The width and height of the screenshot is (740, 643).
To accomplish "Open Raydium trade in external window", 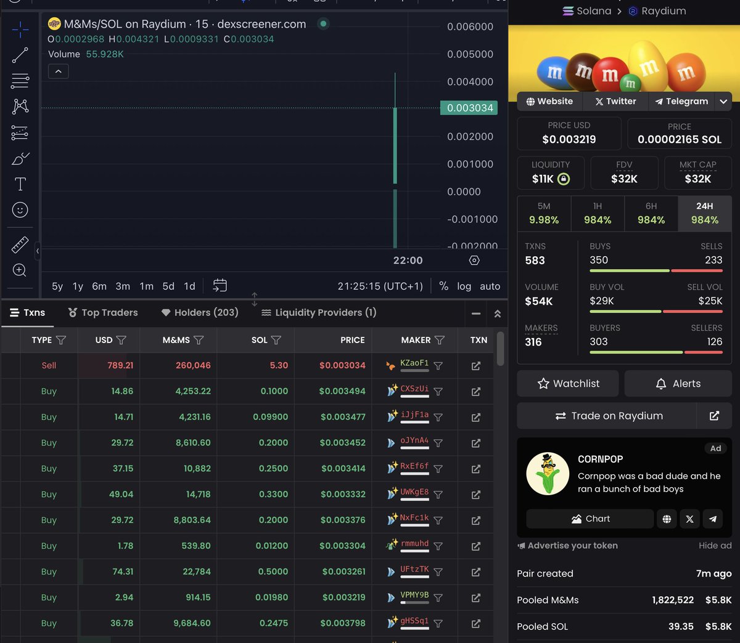I will click(714, 416).
